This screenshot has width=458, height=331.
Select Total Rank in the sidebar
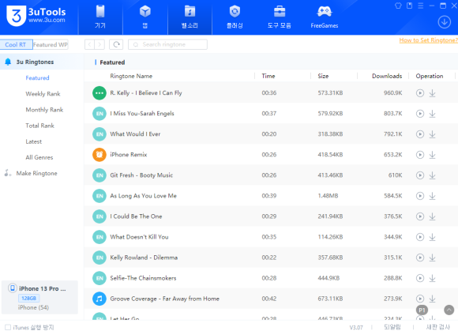coord(40,126)
